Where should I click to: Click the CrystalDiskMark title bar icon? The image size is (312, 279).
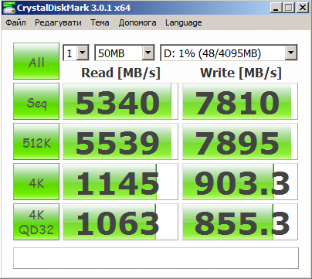point(8,8)
